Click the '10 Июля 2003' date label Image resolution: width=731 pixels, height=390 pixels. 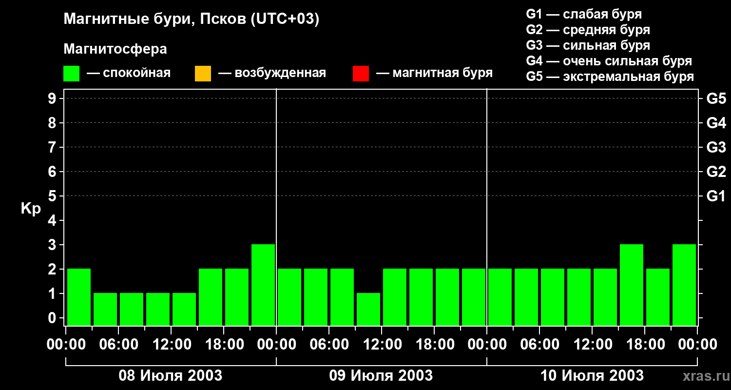click(592, 376)
